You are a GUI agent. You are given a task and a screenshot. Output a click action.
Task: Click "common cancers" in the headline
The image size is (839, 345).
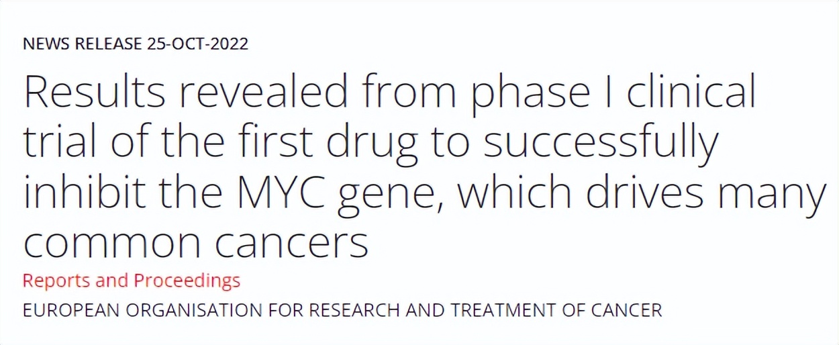coord(195,243)
